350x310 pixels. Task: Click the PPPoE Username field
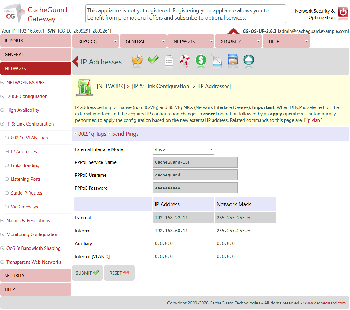pyautogui.click(x=195, y=175)
